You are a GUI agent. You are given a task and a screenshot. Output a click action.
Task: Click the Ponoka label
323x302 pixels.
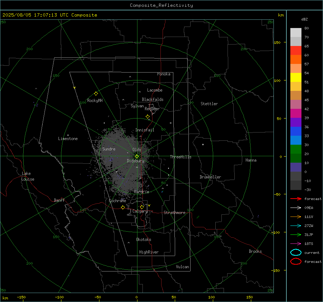tap(164, 74)
